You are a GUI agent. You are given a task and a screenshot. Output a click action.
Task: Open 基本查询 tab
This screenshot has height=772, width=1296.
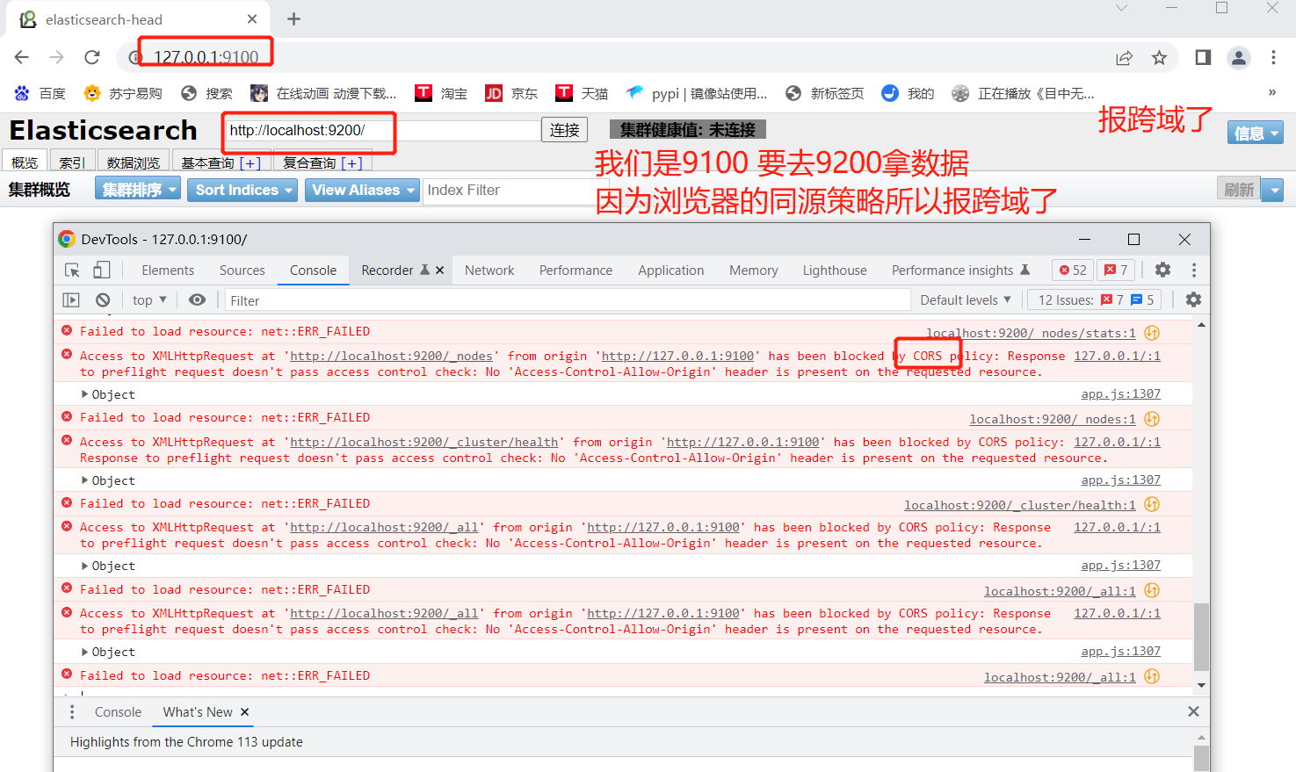(208, 162)
